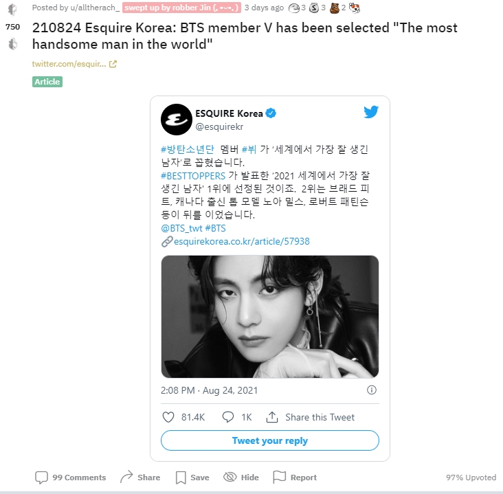This screenshot has height=494, width=503.
Task: Select the Article flair tag
Action: (47, 82)
